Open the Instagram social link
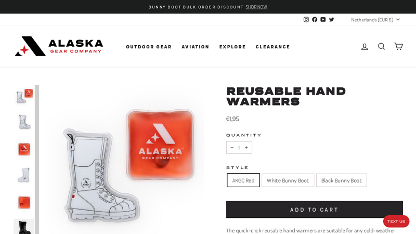The width and height of the screenshot is (416, 234). click(x=306, y=19)
